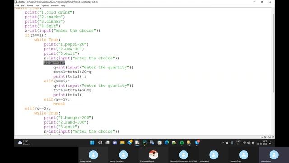Open the File menu in IDLE
Viewport: 289px width, 163px height.
(x=17, y=6)
